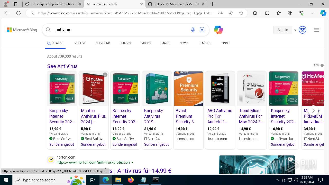Open the volume speaker tray icon
This screenshot has height=185, width=329.
tap(296, 180)
